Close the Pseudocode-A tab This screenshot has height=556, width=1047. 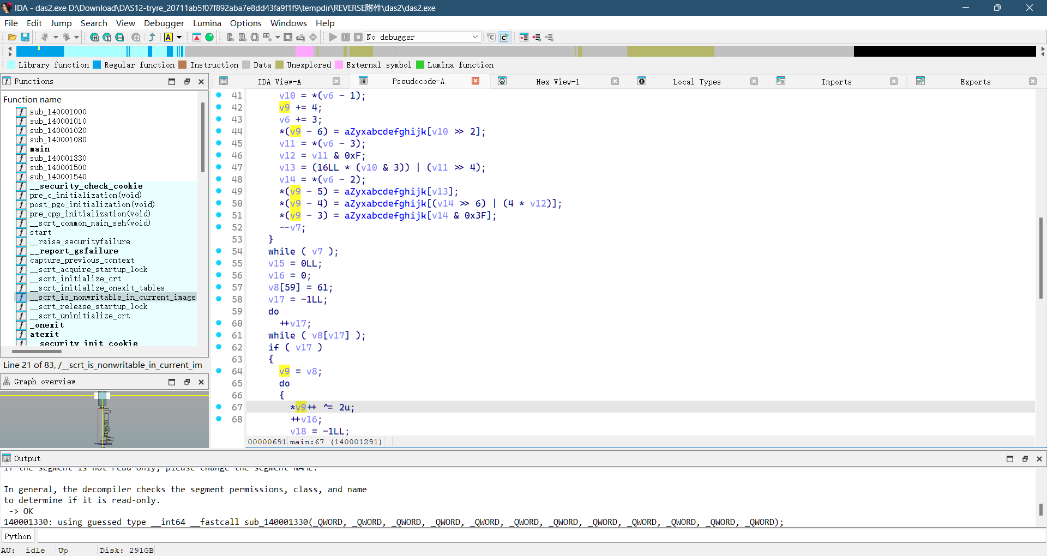click(476, 81)
